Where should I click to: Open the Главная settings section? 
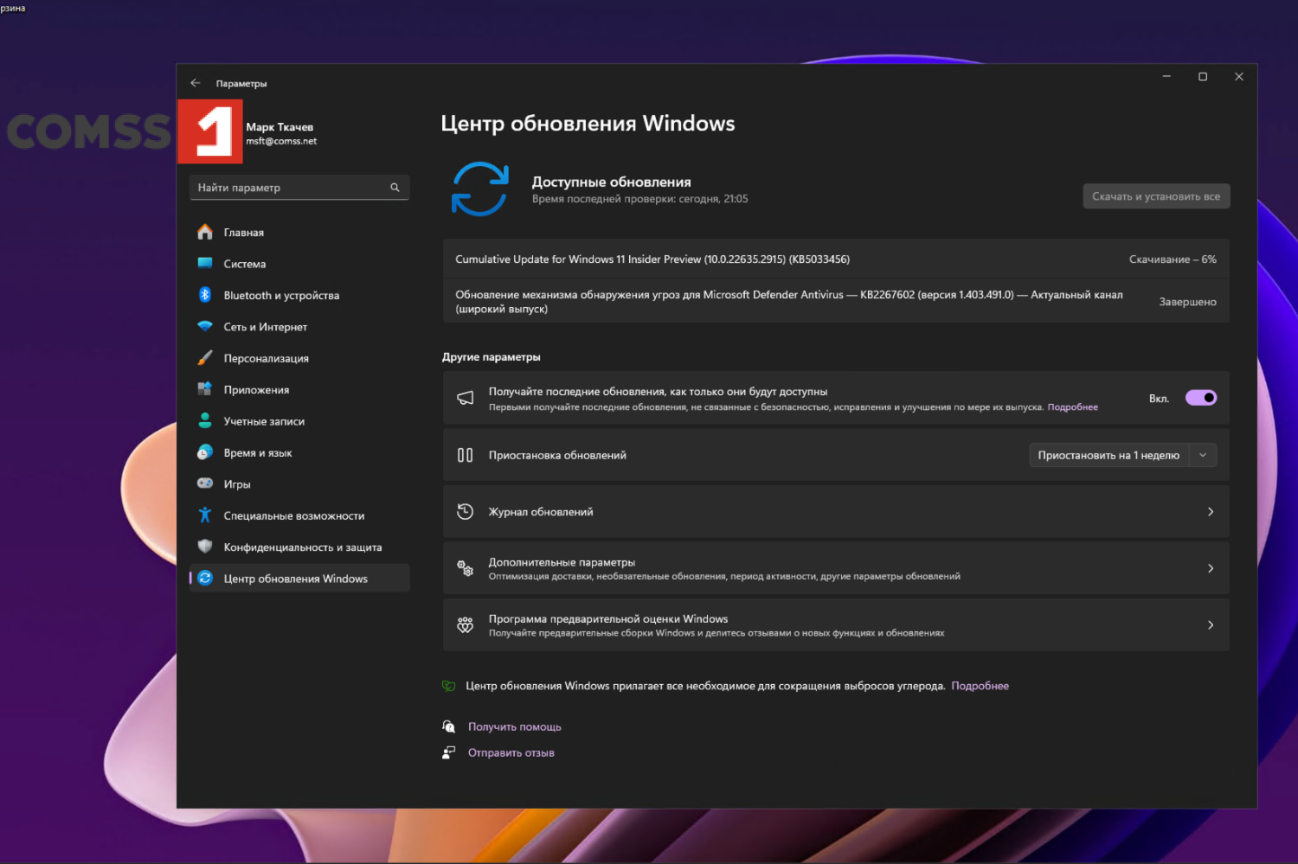point(299,232)
